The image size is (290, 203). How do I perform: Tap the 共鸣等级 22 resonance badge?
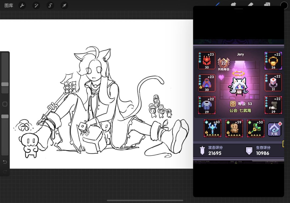(x=223, y=64)
